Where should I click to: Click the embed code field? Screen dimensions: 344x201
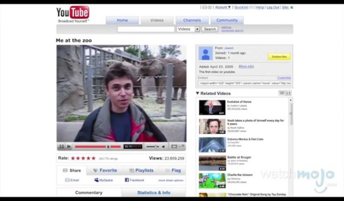(245, 83)
